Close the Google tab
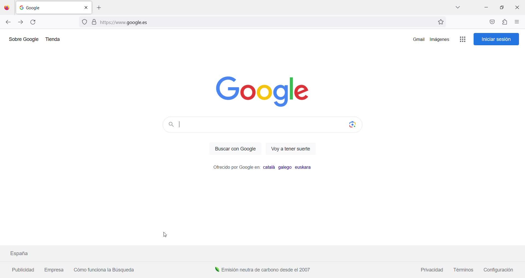Image resolution: width=525 pixels, height=278 pixels. 86,8
